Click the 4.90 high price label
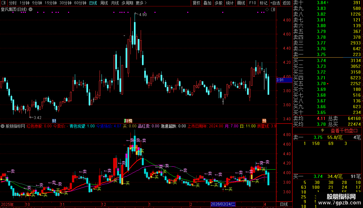This screenshot has width=363, height=208. coord(143,14)
